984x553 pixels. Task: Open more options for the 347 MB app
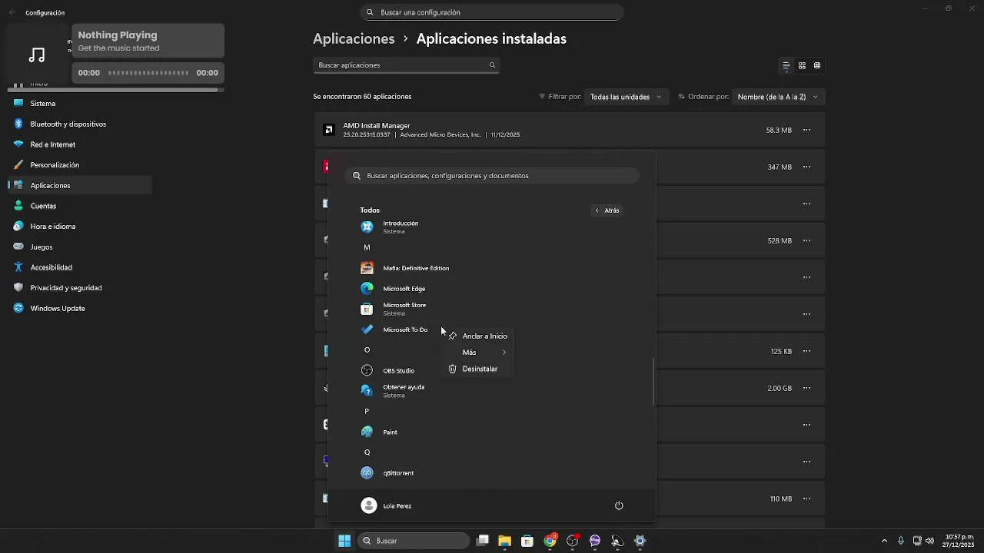(806, 167)
